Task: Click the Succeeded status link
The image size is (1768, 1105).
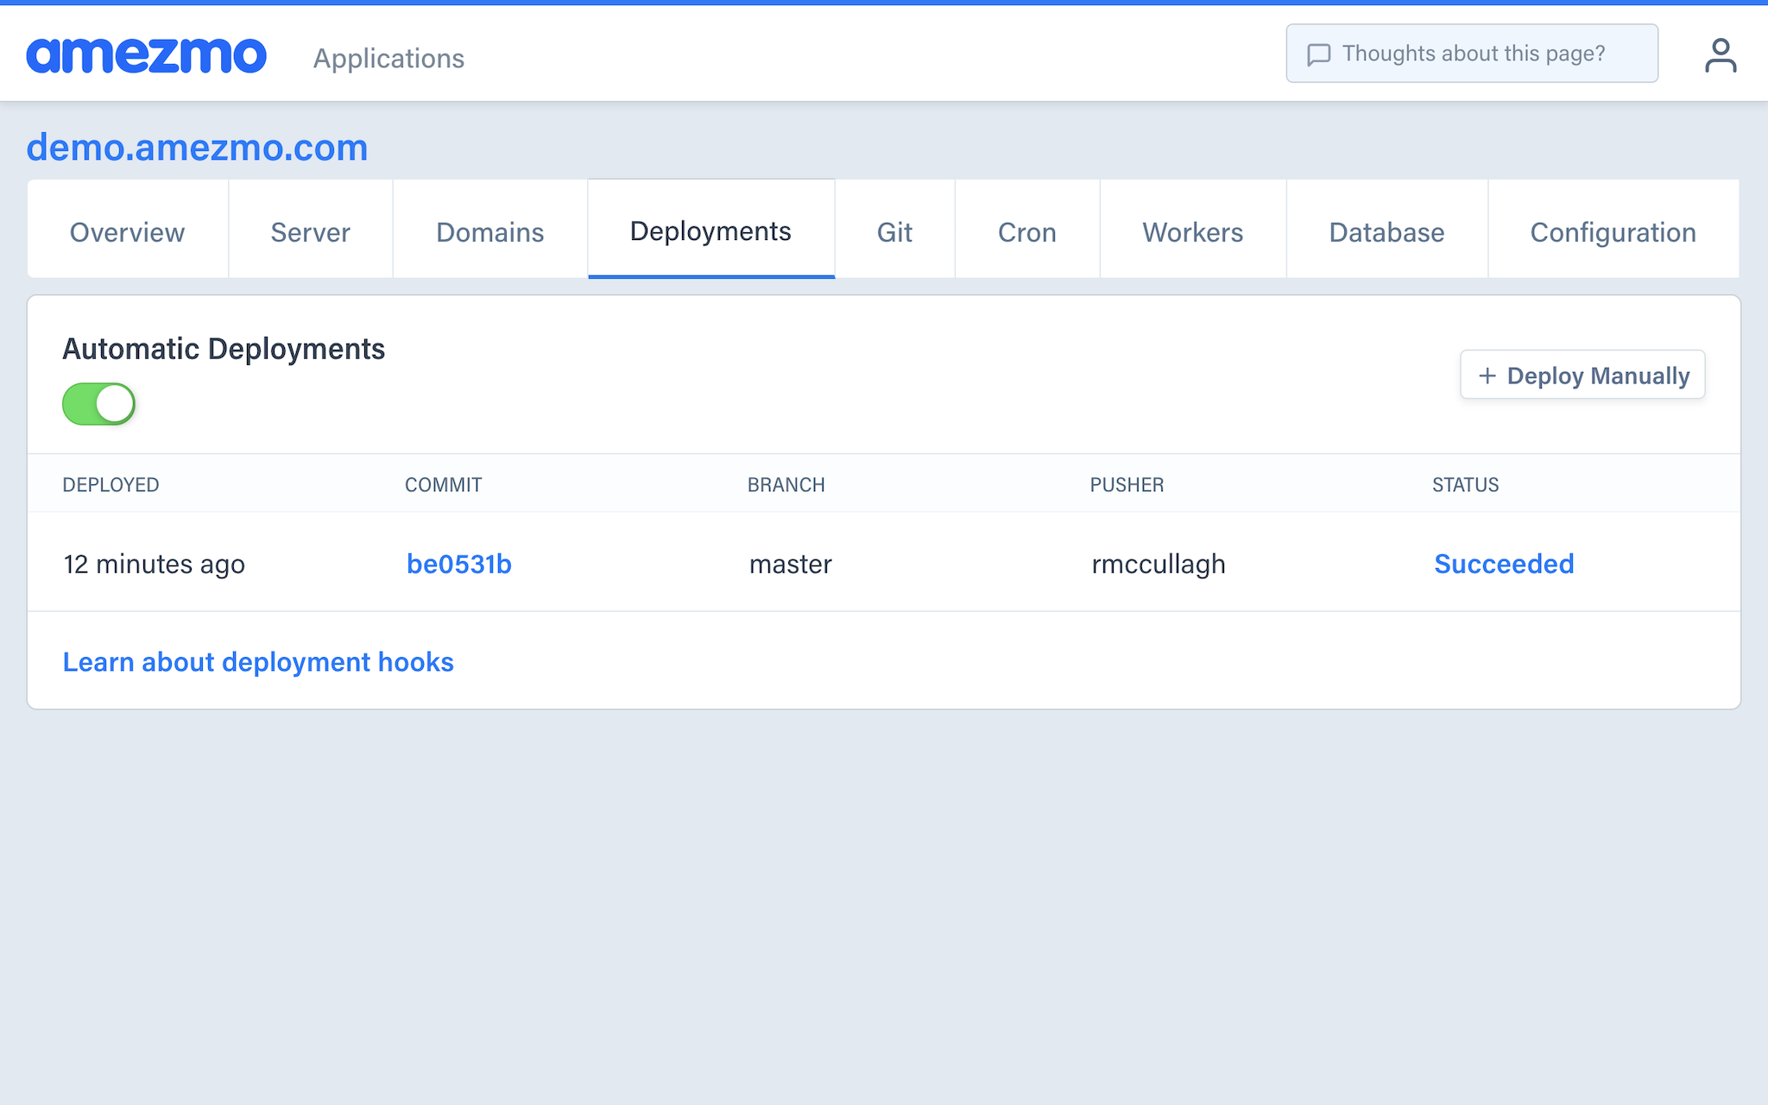Action: (x=1504, y=564)
